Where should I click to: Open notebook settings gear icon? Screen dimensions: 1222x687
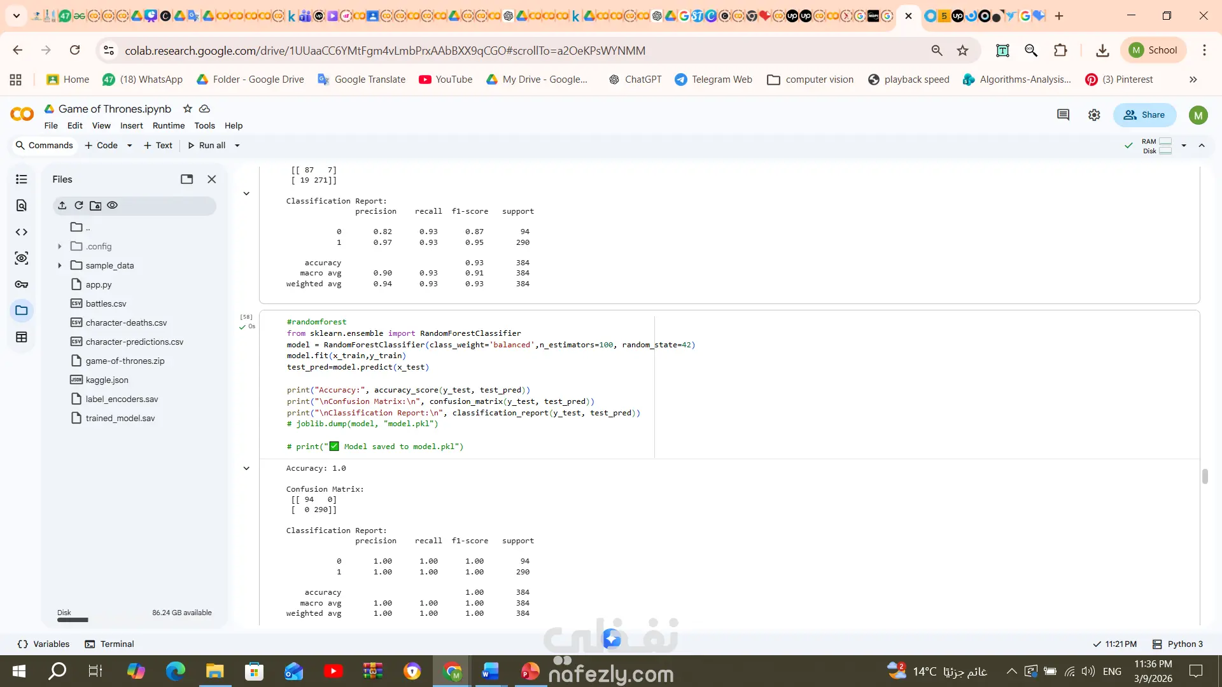(x=1094, y=115)
